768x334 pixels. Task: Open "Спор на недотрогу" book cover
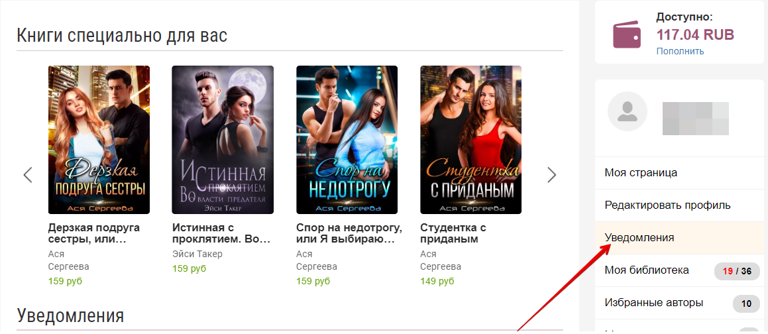tap(347, 140)
